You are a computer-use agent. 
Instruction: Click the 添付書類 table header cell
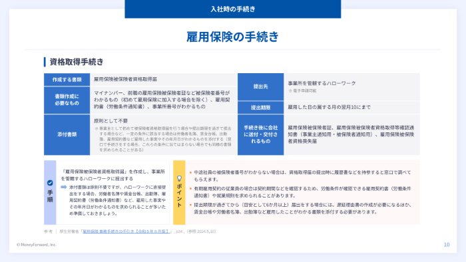pyautogui.click(x=67, y=135)
